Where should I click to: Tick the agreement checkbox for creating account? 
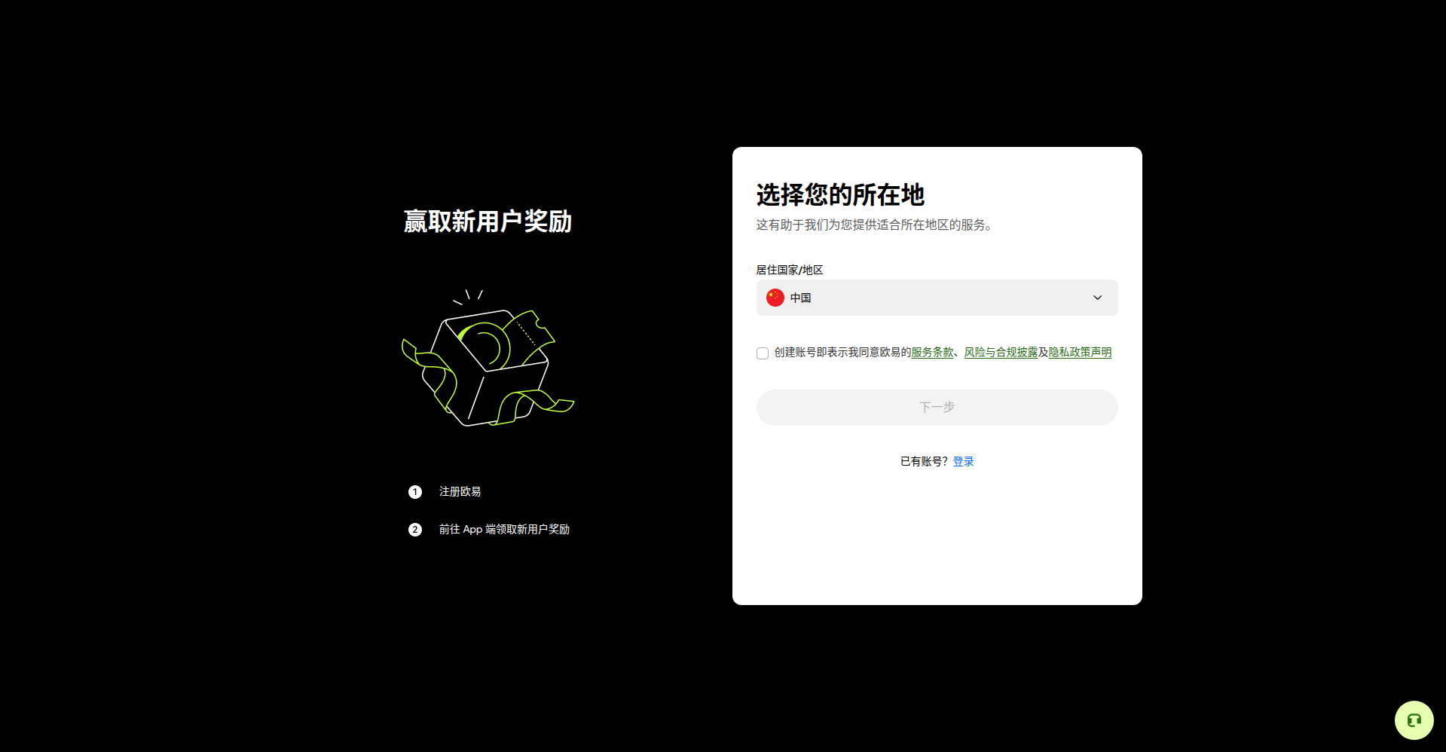tap(763, 353)
